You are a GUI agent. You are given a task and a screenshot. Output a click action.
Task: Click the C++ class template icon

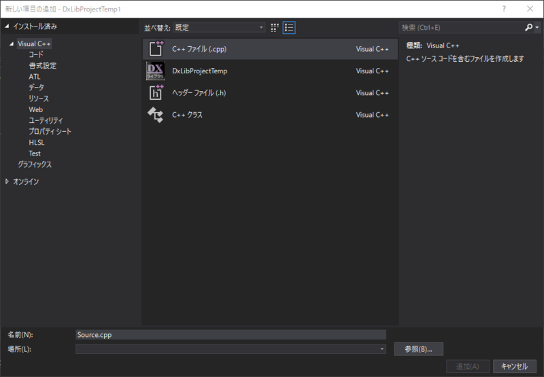[156, 115]
